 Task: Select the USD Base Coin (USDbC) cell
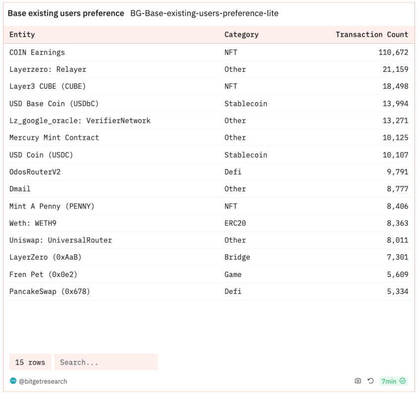point(54,104)
